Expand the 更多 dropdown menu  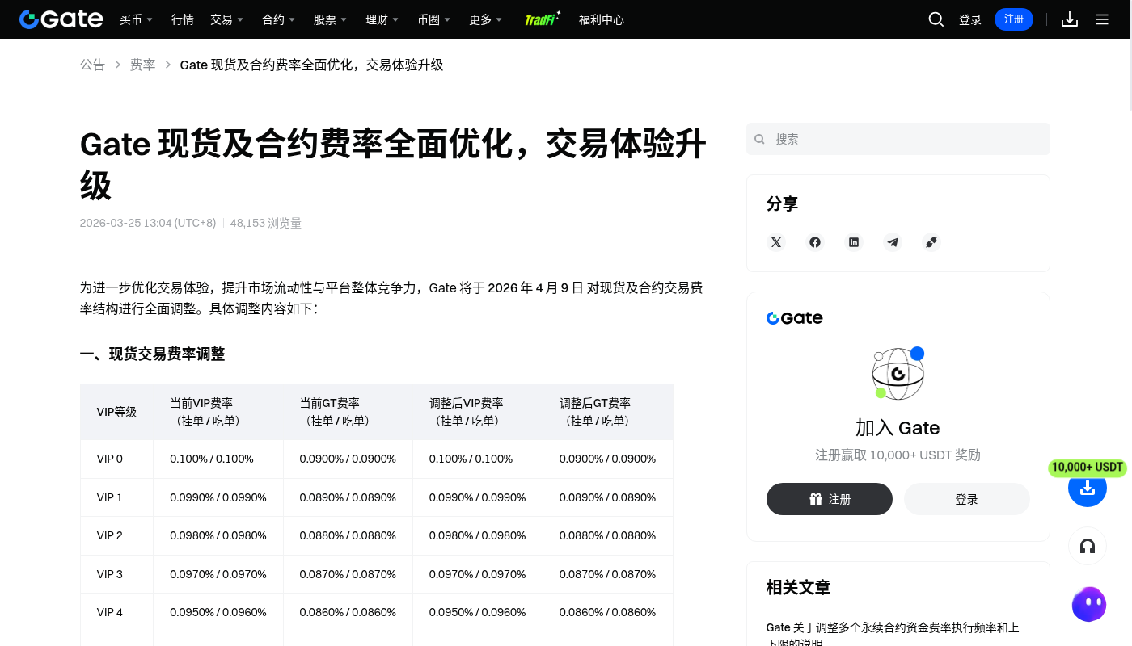click(x=486, y=19)
